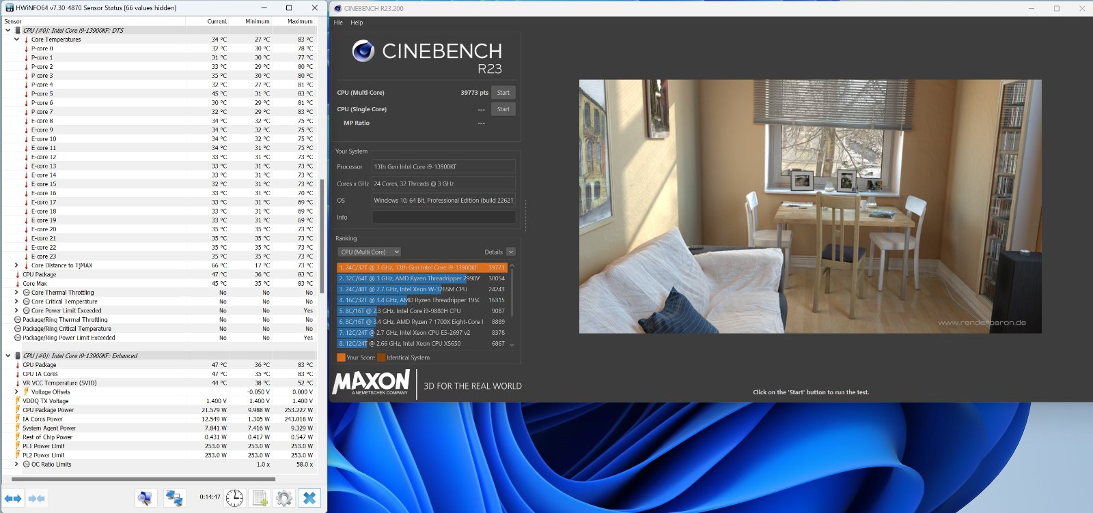Click the rendered room image preview
The width and height of the screenshot is (1093, 513).
click(x=810, y=206)
